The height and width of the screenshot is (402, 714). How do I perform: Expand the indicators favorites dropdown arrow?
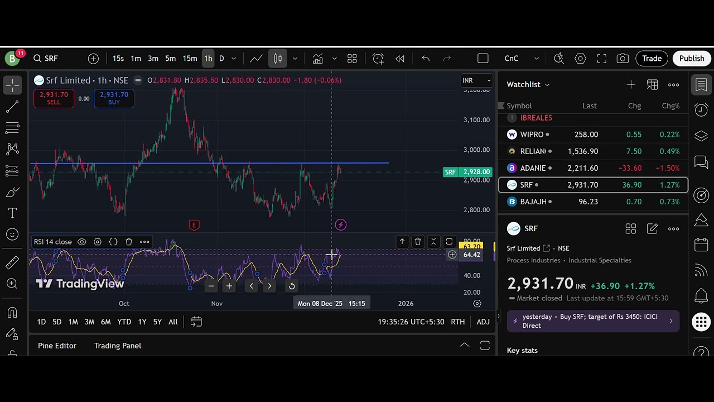pyautogui.click(x=334, y=58)
